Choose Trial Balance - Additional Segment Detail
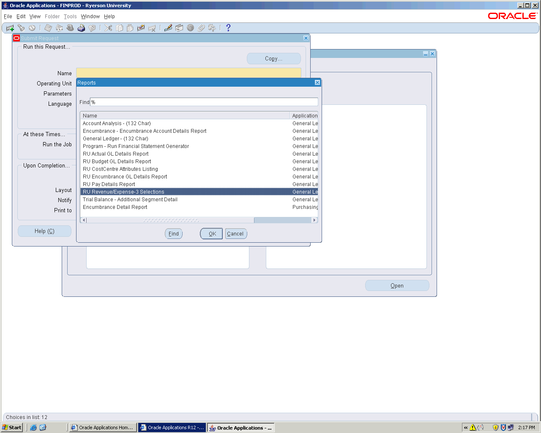This screenshot has height=433, width=541. 130,200
